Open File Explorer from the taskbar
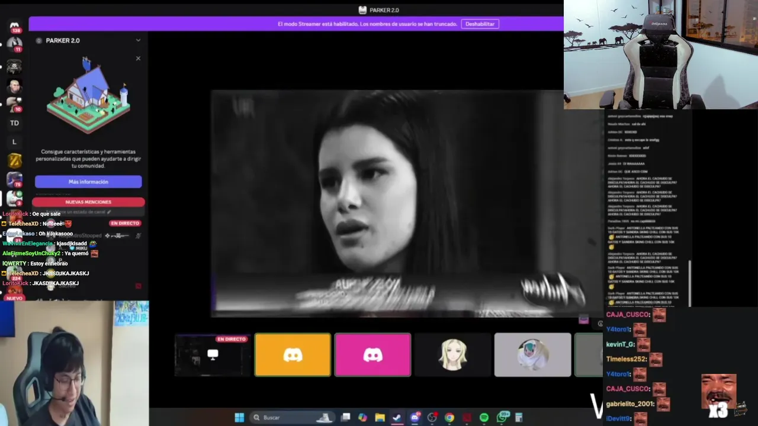758x426 pixels. [x=380, y=418]
